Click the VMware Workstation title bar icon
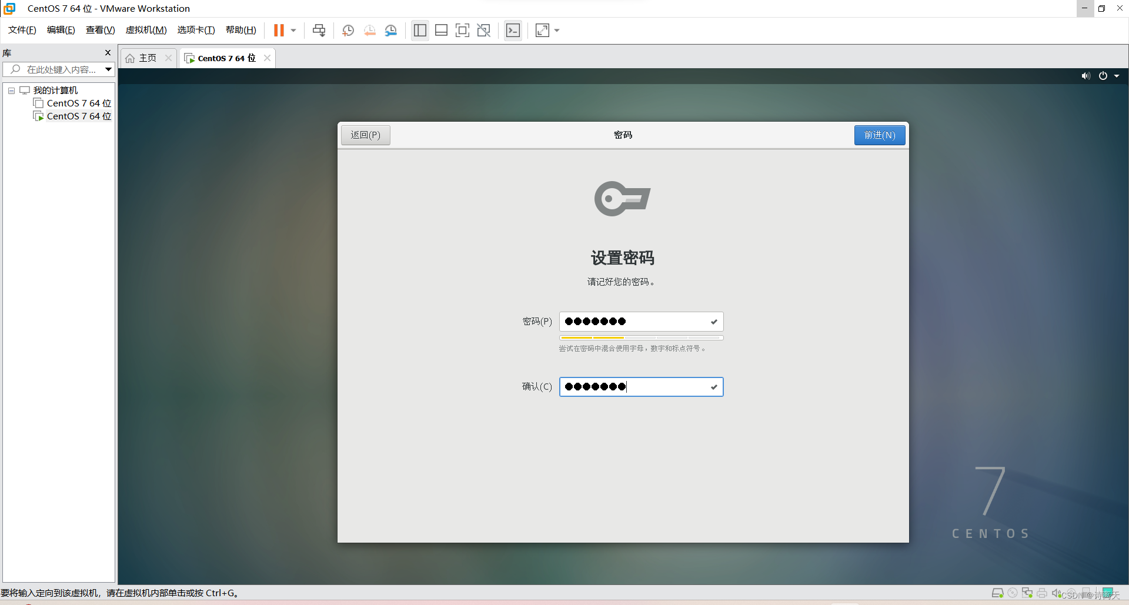This screenshot has width=1129, height=605. click(x=9, y=8)
